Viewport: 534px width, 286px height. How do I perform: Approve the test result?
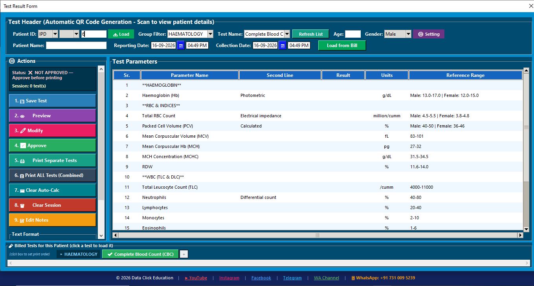tap(52, 146)
